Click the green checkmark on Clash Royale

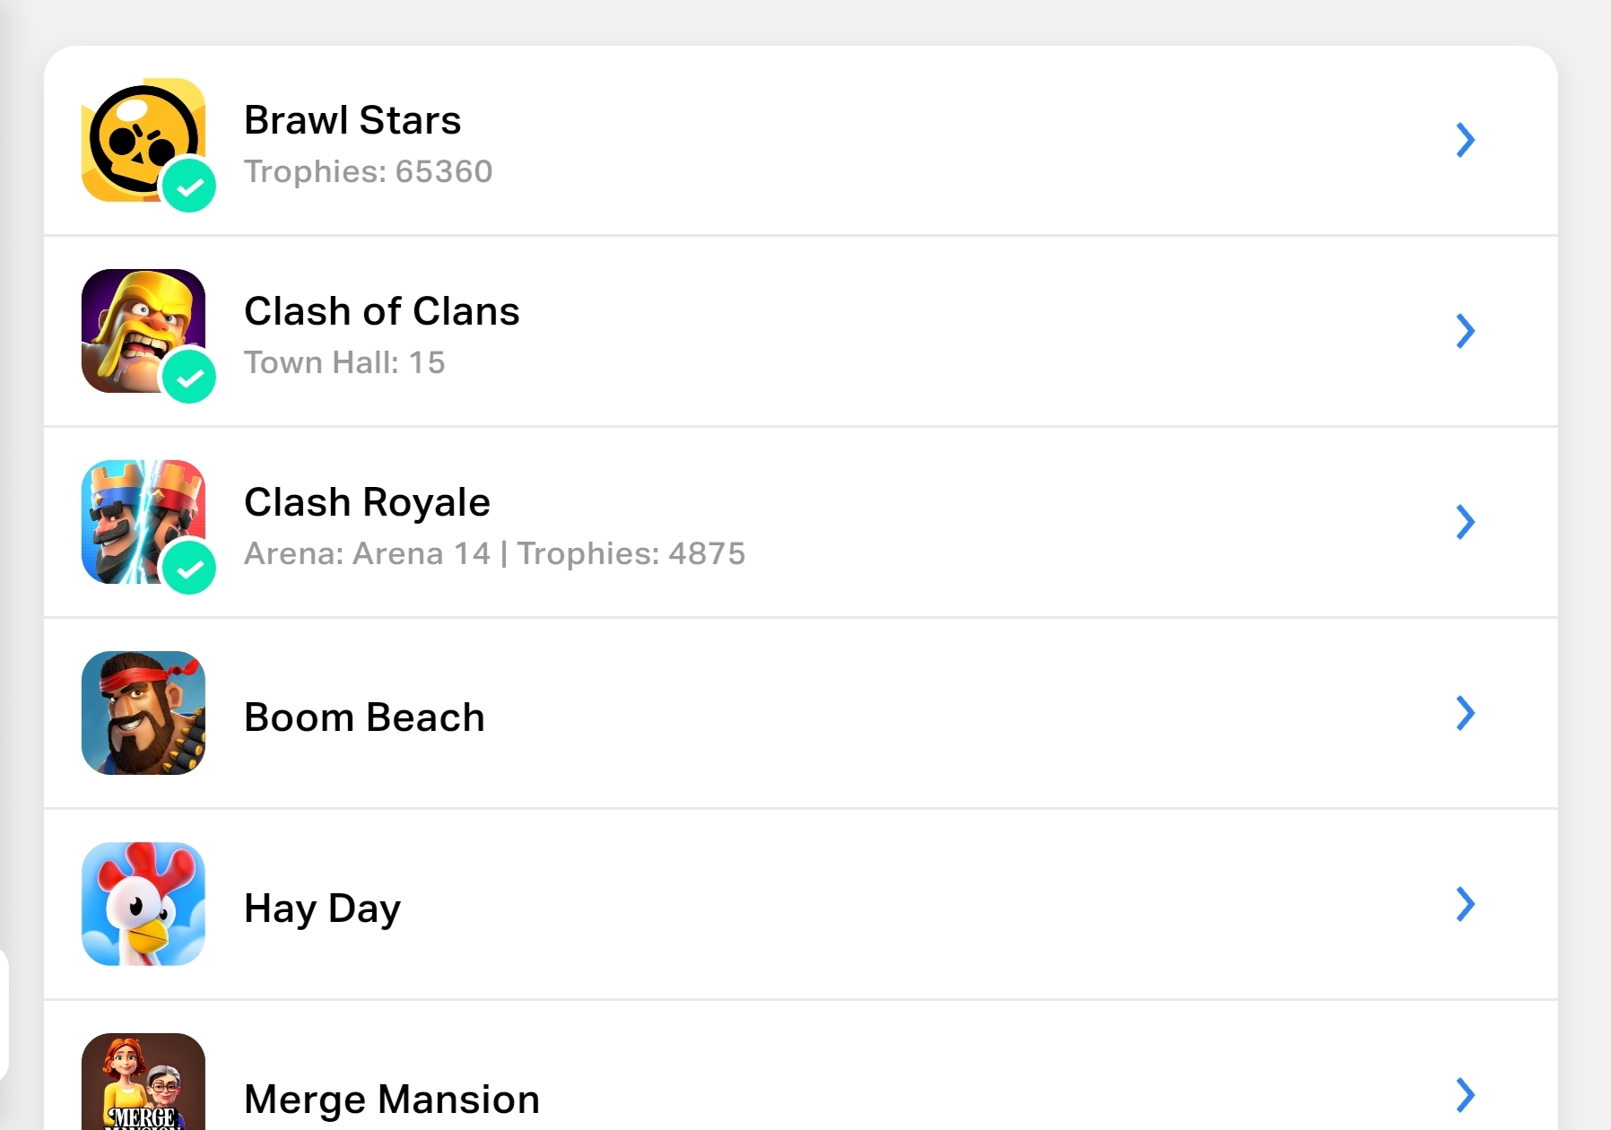tap(189, 569)
